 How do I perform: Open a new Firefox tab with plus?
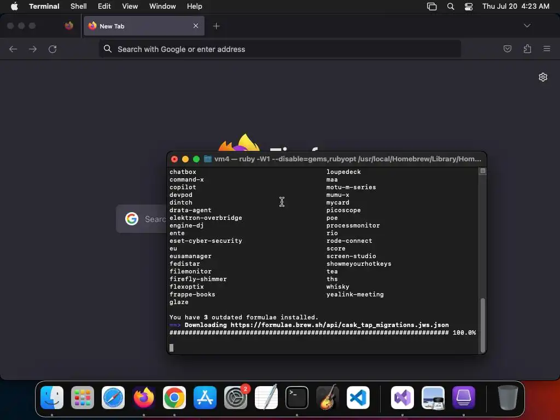click(216, 26)
